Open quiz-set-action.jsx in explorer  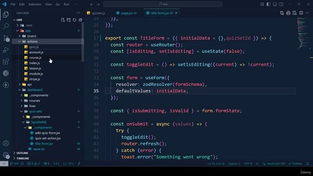48,138
